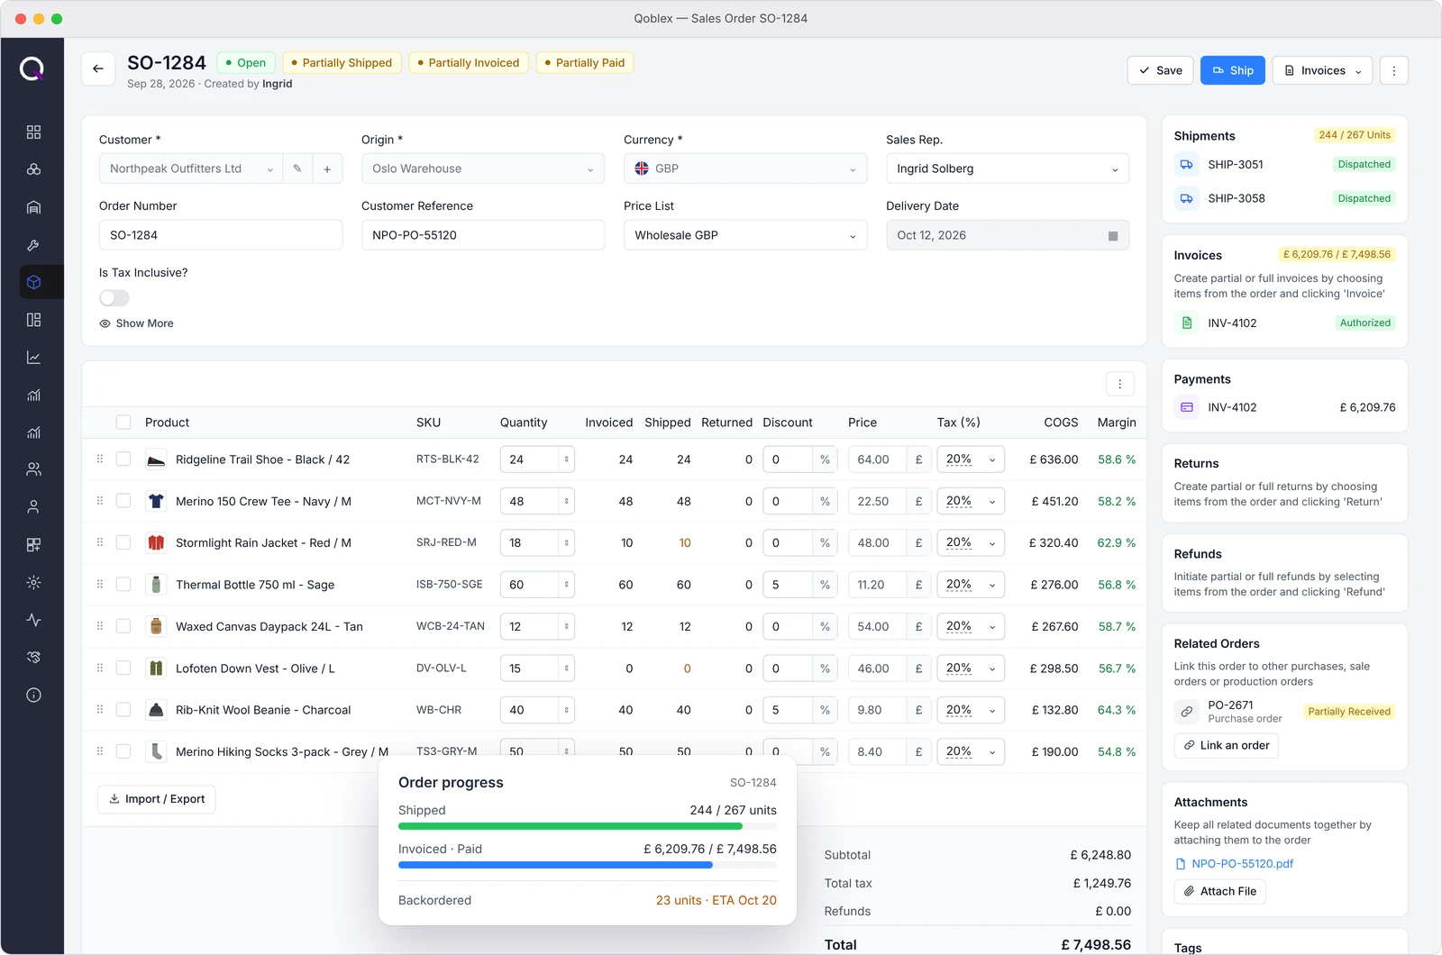Toggle the Is Tax Inclusive switch
Viewport: 1442px width, 955px height.
click(114, 298)
